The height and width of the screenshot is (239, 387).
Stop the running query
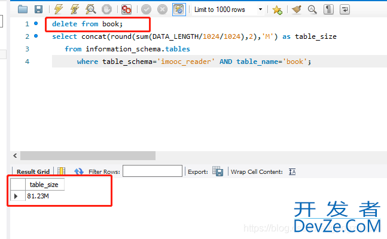tap(106, 10)
